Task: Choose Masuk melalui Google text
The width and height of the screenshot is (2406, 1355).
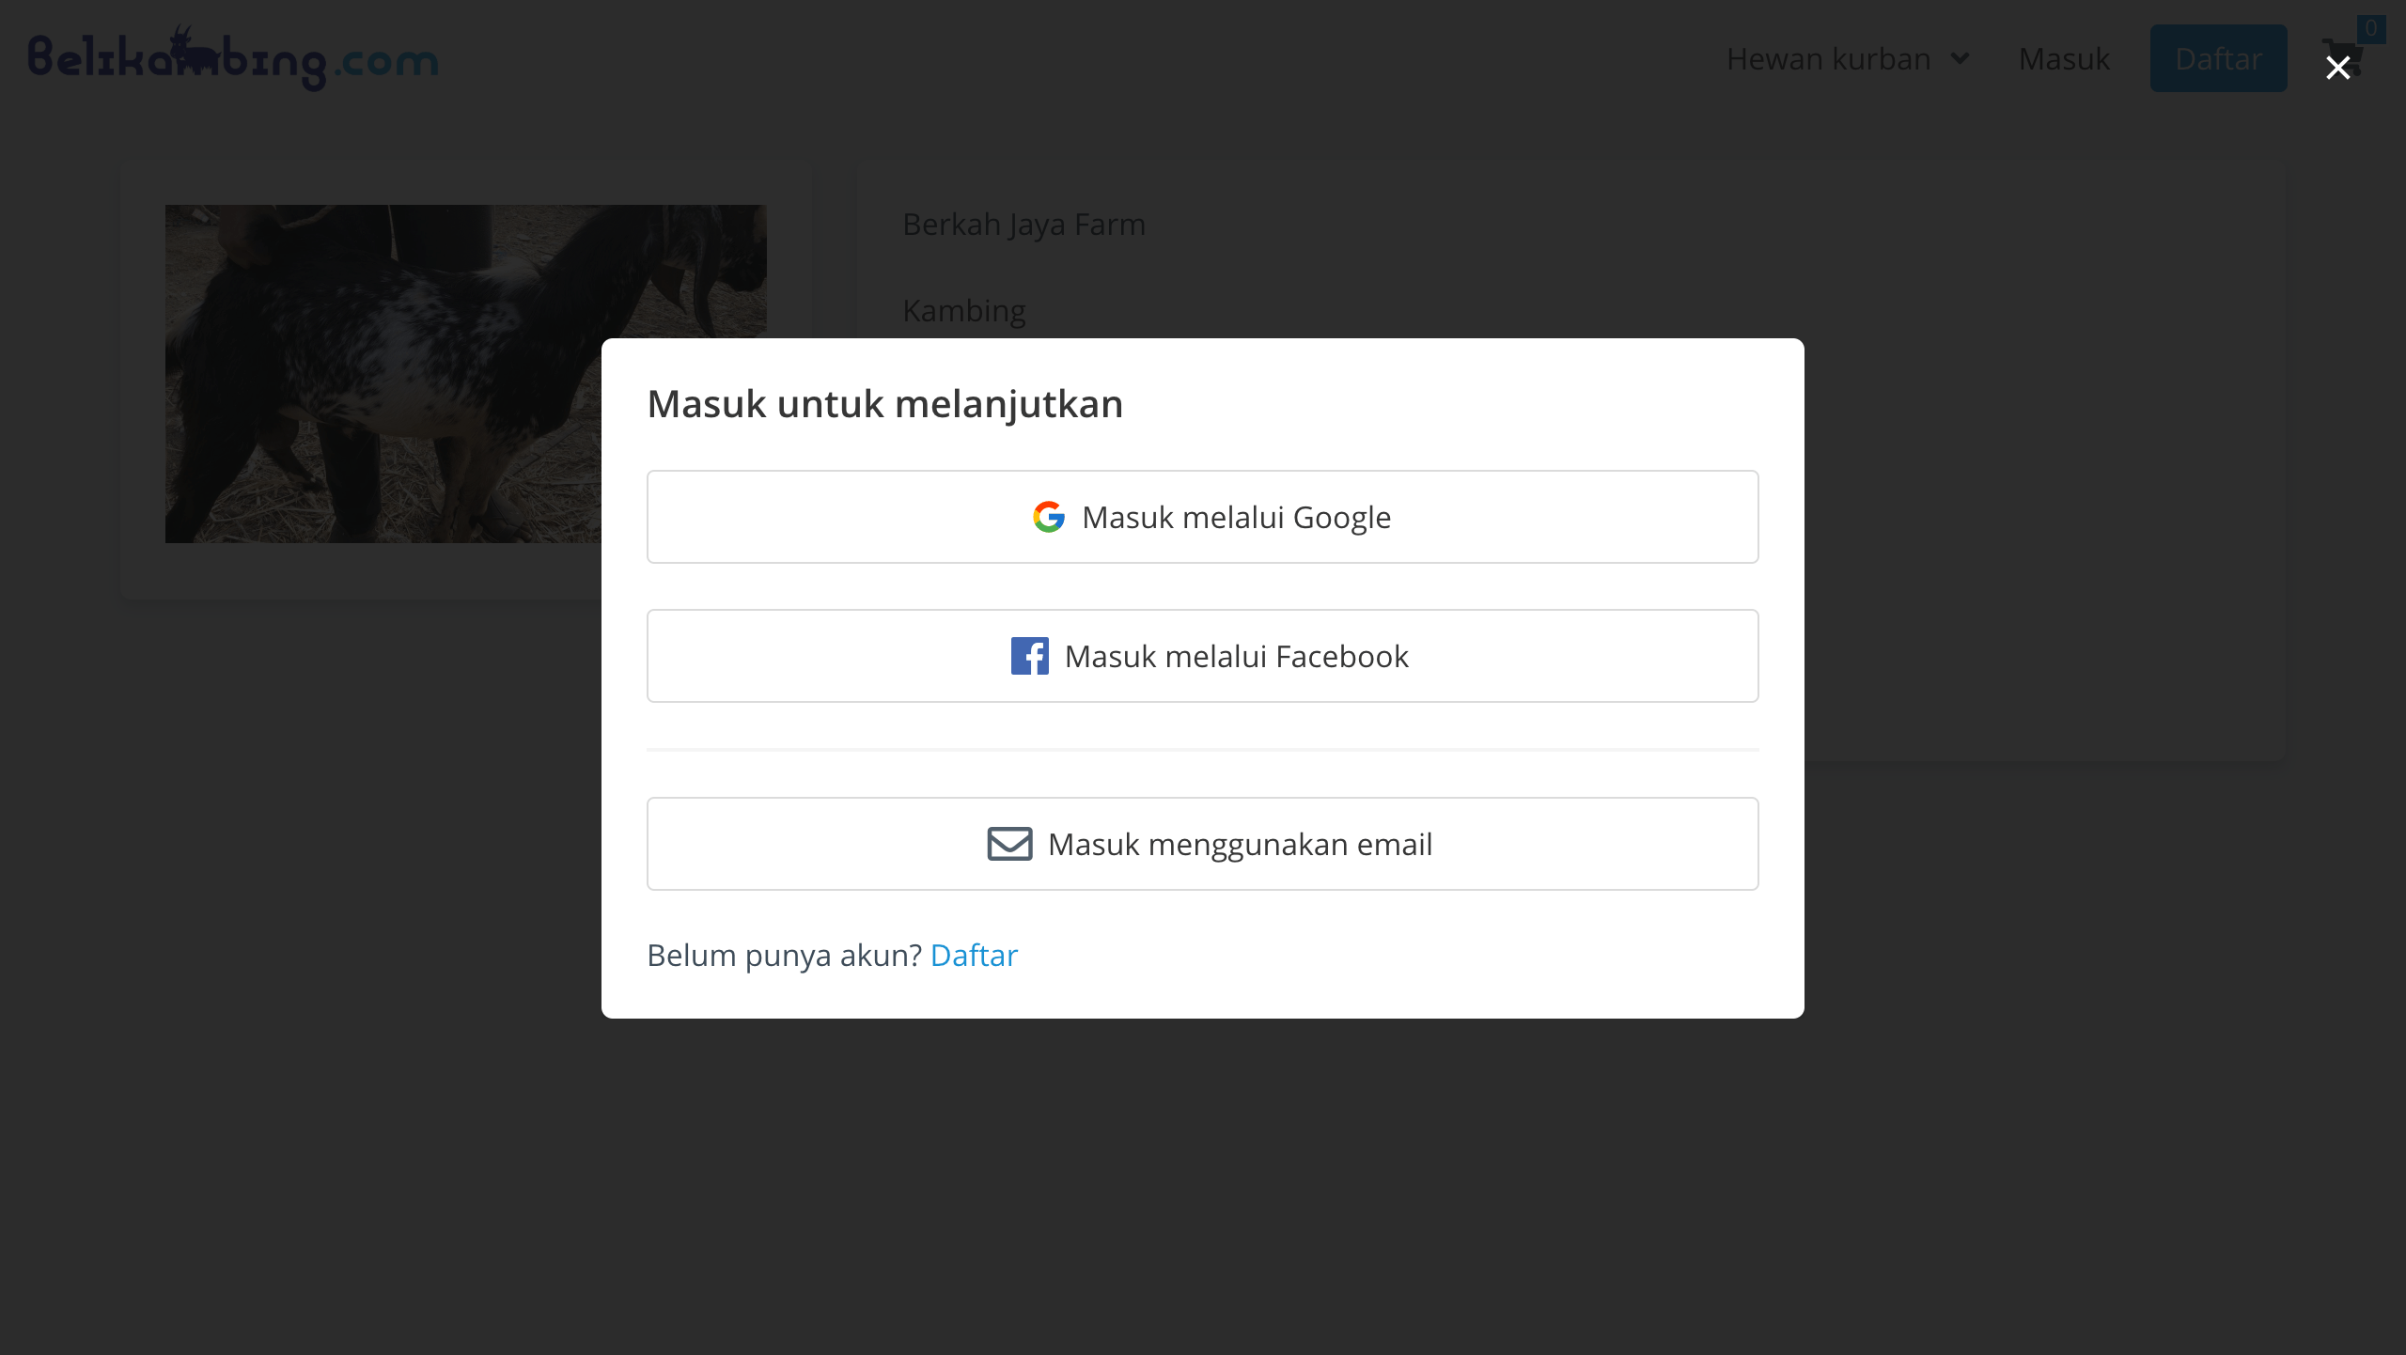Action: tap(1236, 517)
